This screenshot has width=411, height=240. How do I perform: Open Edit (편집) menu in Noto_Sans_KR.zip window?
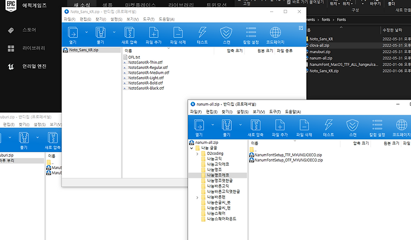pyautogui.click(x=85, y=19)
